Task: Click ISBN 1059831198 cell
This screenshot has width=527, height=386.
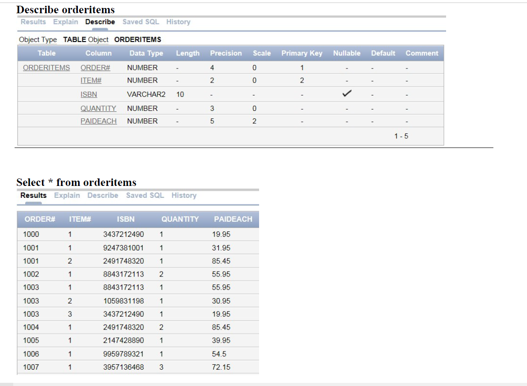Action: [x=123, y=301]
